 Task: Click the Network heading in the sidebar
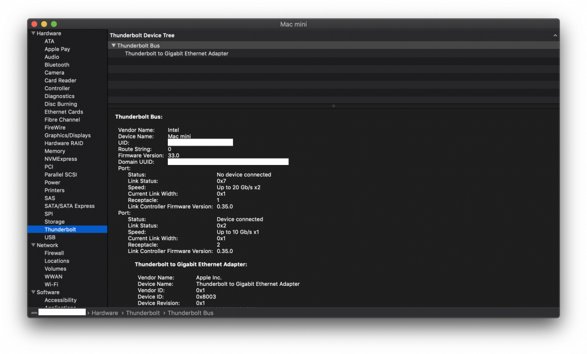(x=47, y=245)
